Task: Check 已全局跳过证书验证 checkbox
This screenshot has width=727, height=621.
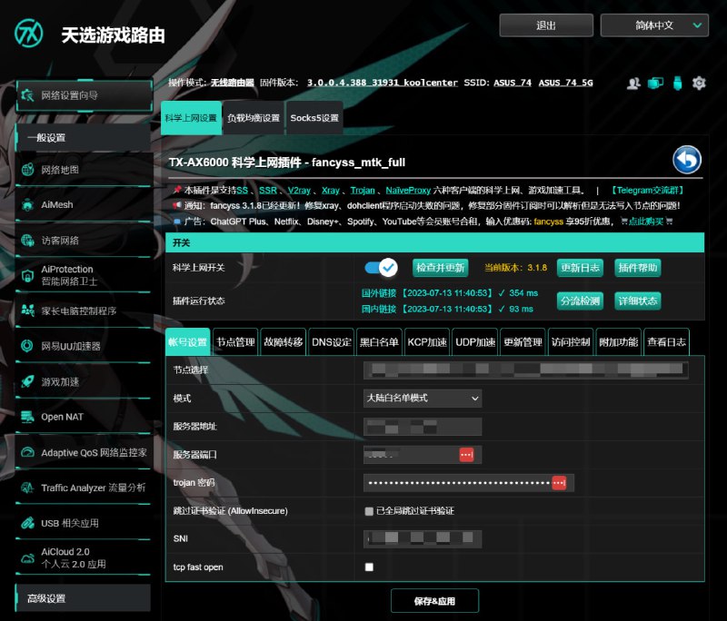Action: pos(369,511)
